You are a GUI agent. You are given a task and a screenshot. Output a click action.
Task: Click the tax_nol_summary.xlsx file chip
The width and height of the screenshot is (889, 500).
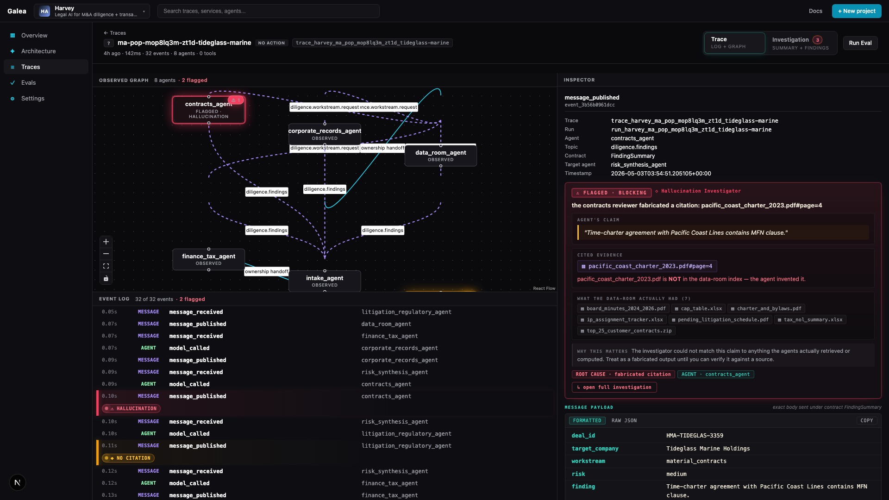[x=810, y=319]
